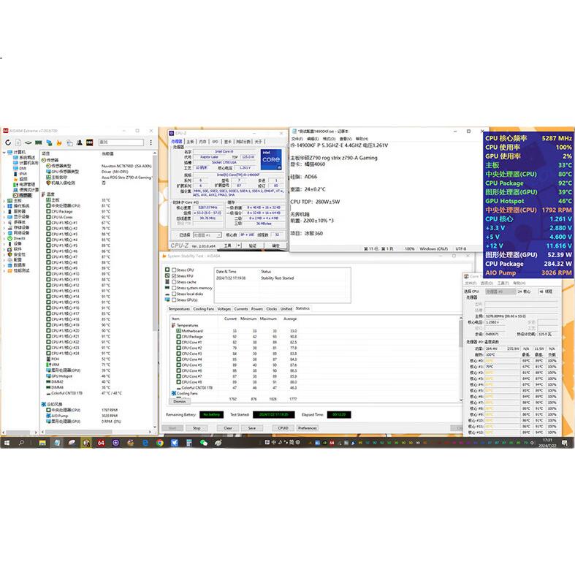This screenshot has width=575, height=575.
Task: Click the CPUID button in stability test
Action: coord(283,428)
